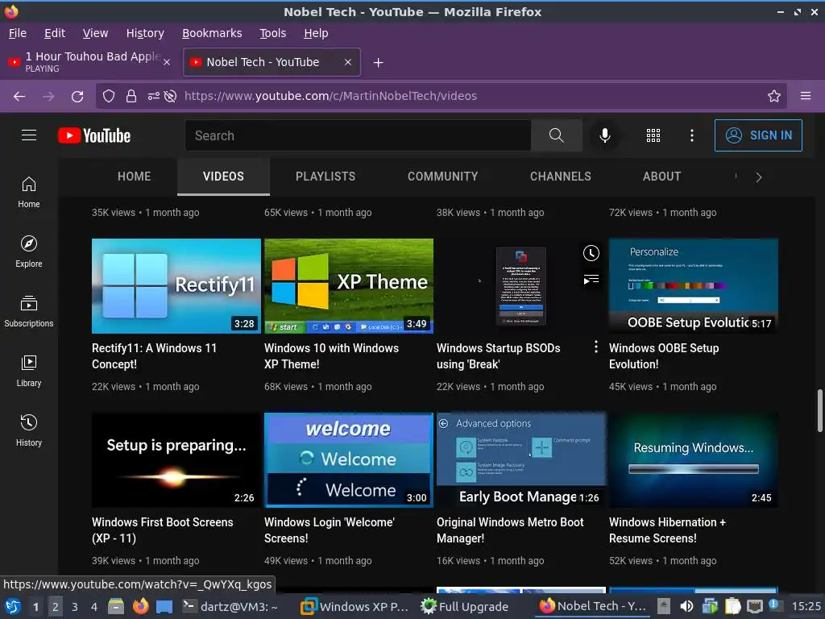Open Windows Hibernation + Resume Screens title
825x619 pixels.
point(667,530)
